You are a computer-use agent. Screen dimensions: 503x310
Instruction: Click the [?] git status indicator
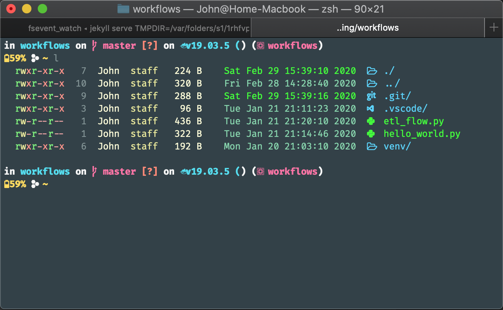(x=150, y=46)
